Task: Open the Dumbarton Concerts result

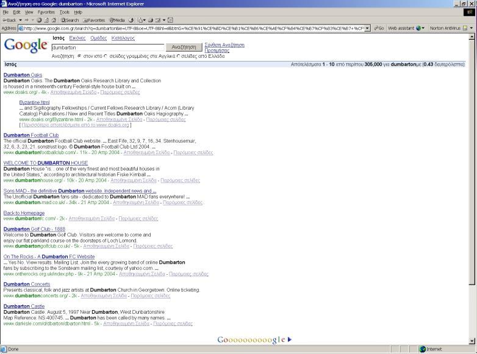Action: pyautogui.click(x=27, y=284)
